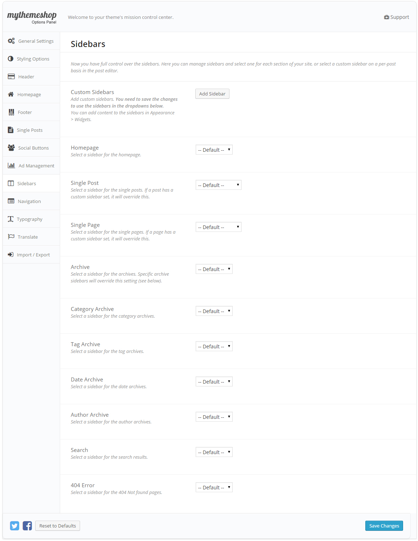Click the Styling Options contrast icon
418x541 pixels.
point(11,59)
